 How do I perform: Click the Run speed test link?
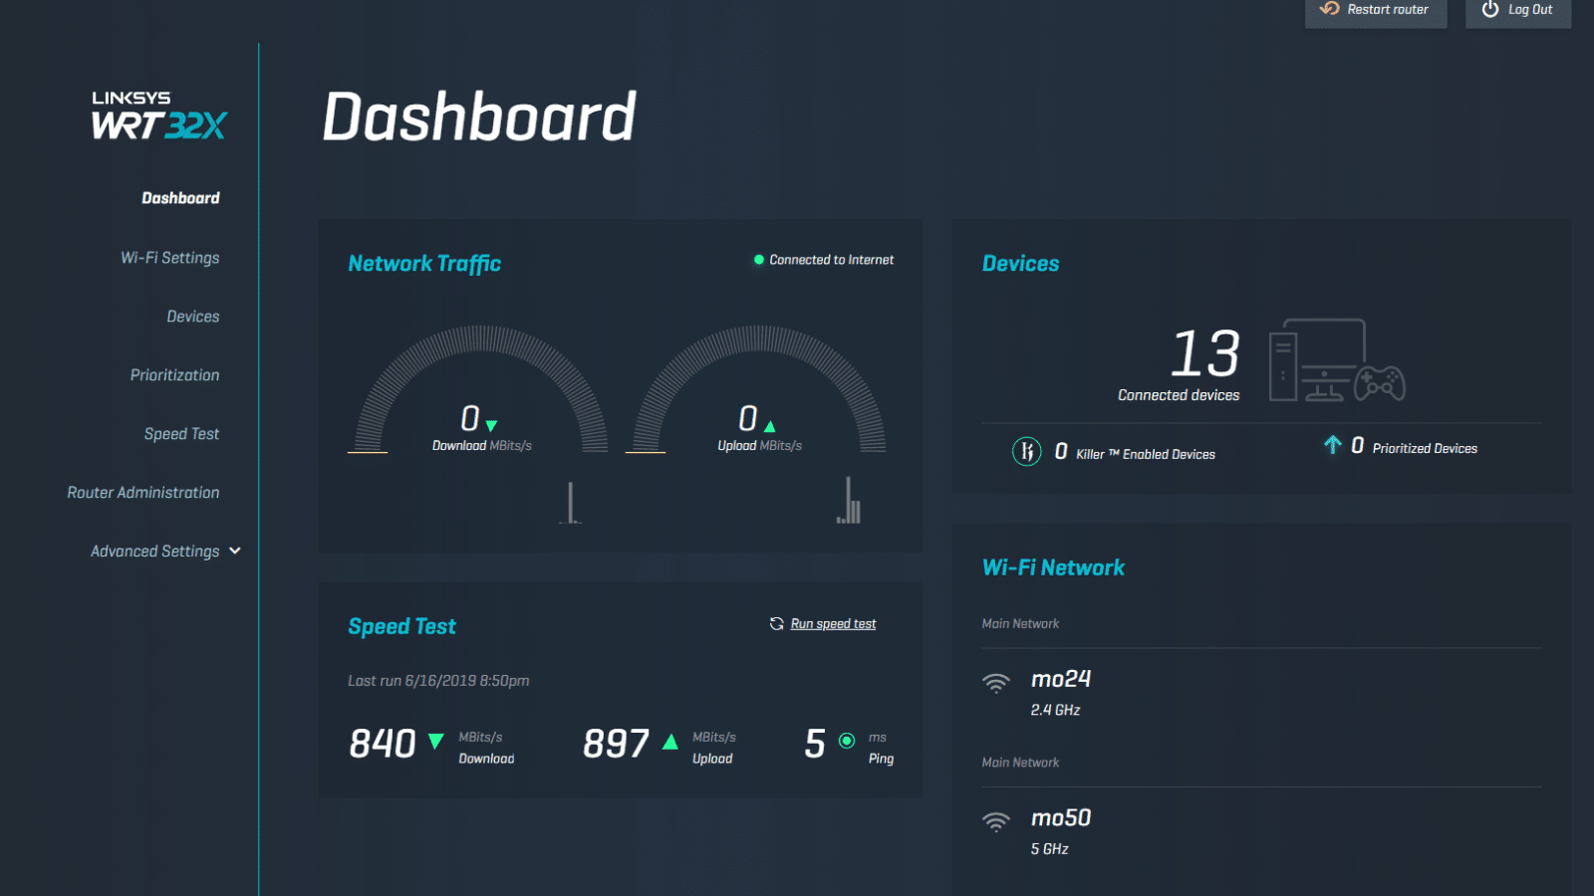834,624
